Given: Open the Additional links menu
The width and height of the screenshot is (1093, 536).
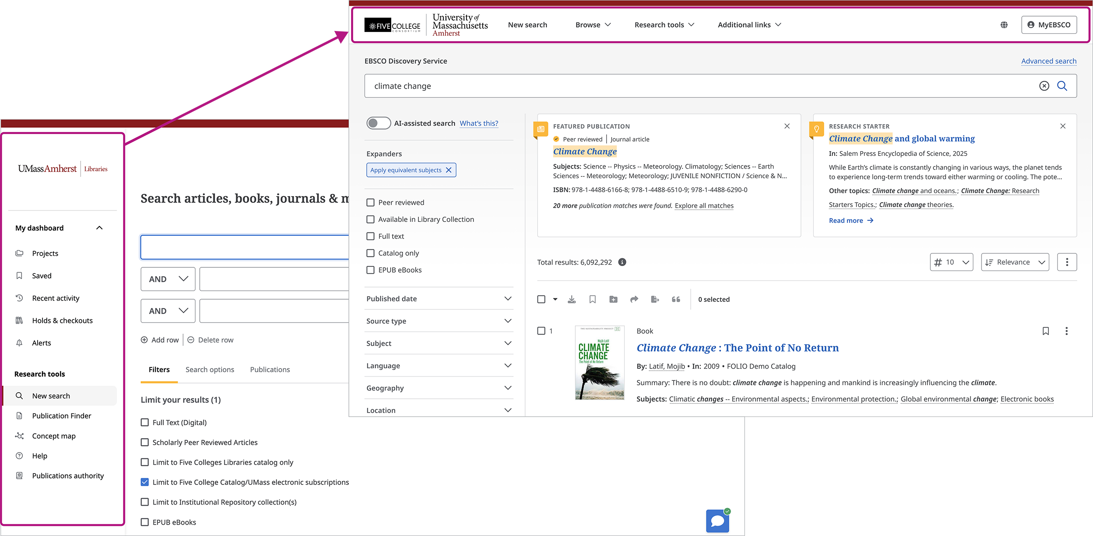Looking at the screenshot, I should pyautogui.click(x=749, y=25).
